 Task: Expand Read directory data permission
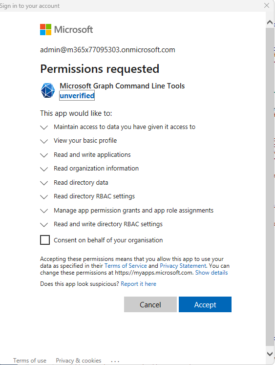pyautogui.click(x=44, y=183)
